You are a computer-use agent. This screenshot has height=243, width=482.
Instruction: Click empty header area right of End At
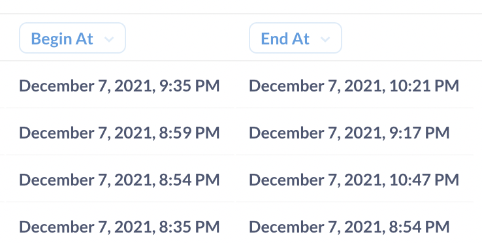click(412, 38)
